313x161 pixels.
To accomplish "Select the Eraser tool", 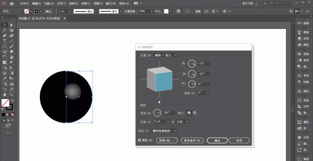I will tap(12, 52).
